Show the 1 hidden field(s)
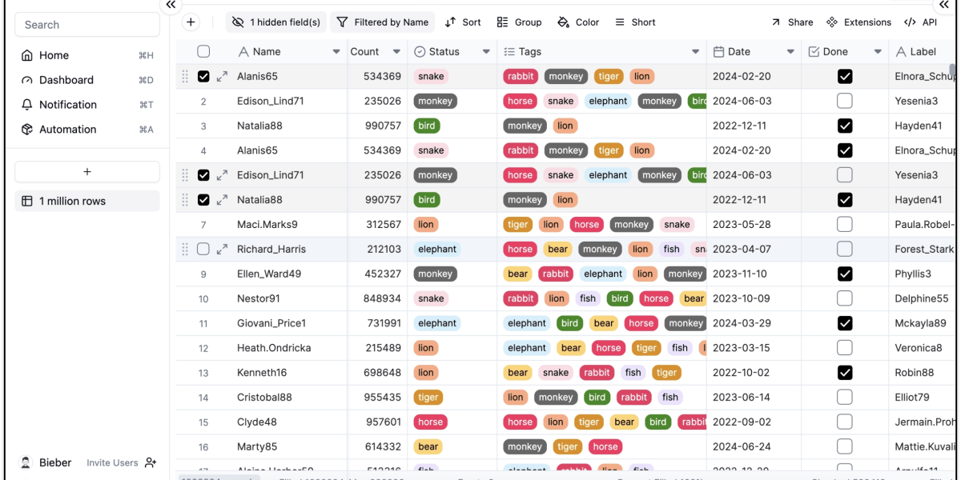Viewport: 961px width, 480px height. click(x=275, y=22)
